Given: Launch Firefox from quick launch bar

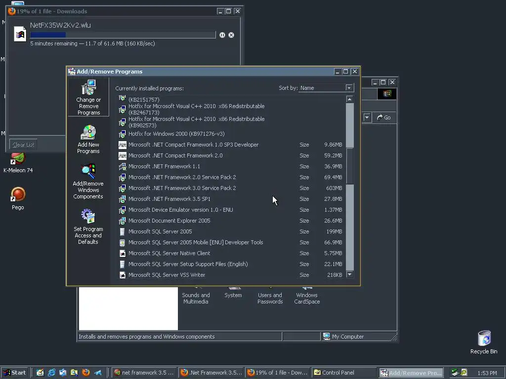Looking at the screenshot, I should pos(86,373).
